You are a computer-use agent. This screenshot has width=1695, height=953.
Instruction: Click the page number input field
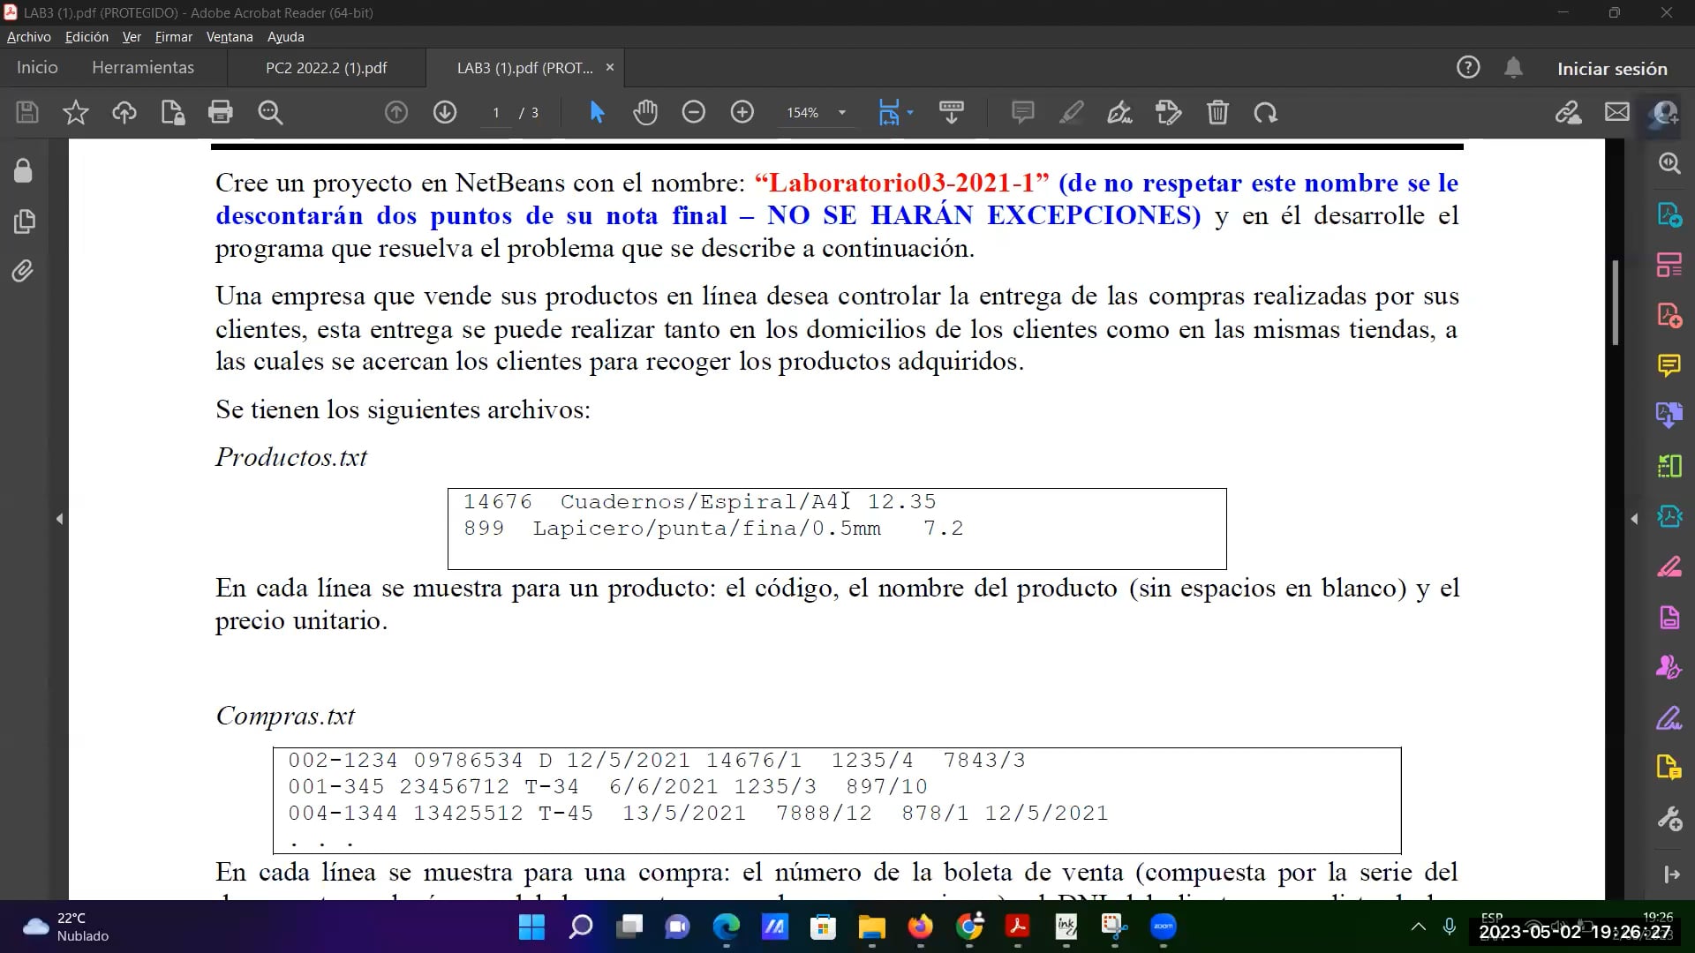(x=496, y=113)
